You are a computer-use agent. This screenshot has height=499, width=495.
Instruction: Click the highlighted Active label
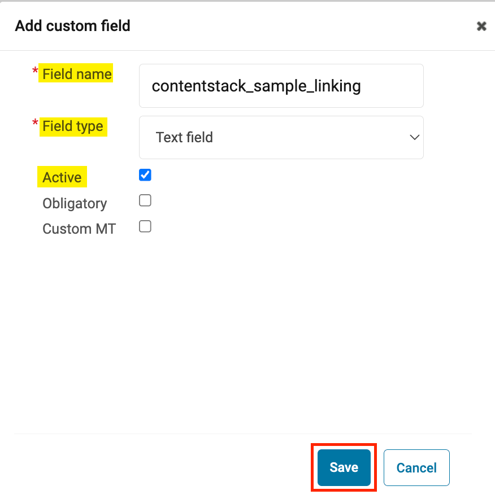click(x=62, y=177)
